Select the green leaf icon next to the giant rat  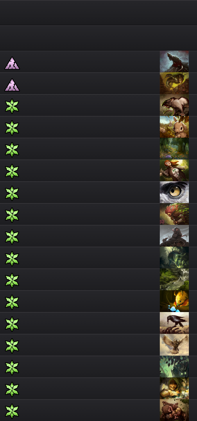tap(12, 106)
